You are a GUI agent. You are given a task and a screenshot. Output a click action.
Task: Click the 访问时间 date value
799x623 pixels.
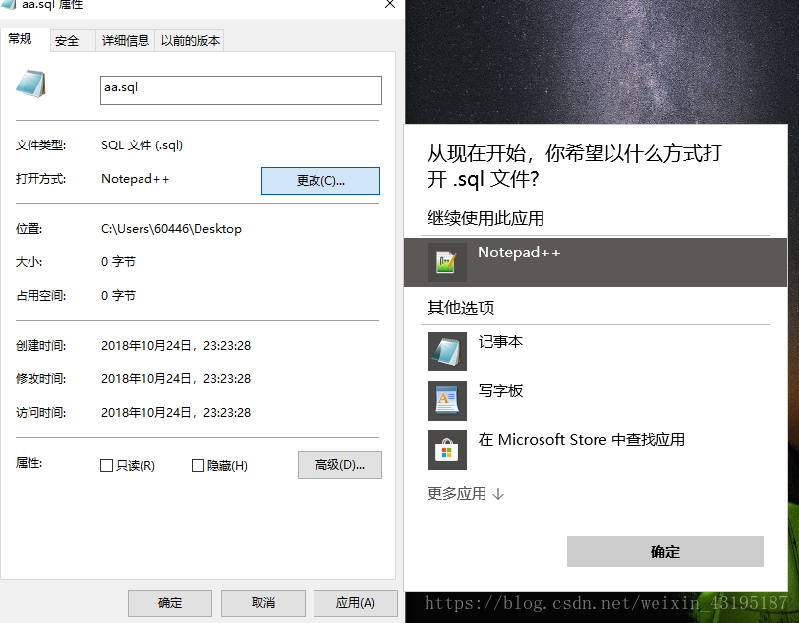pyautogui.click(x=176, y=412)
